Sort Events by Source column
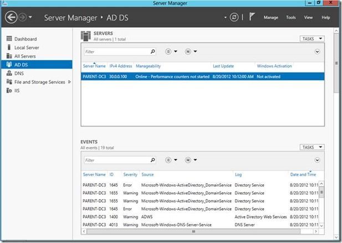The width and height of the screenshot is (342, 243). (x=147, y=174)
